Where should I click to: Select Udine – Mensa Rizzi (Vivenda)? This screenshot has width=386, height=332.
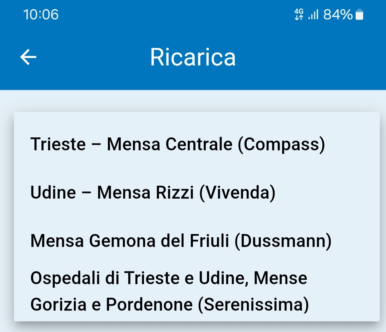tap(197, 192)
